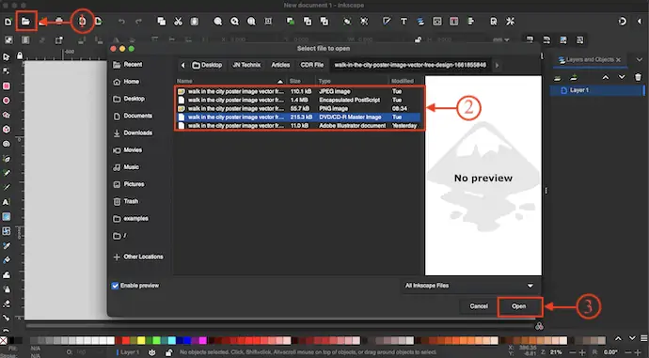Select the Encapsulated PostScript file row
This screenshot has width=649, height=358.
pyautogui.click(x=298, y=100)
